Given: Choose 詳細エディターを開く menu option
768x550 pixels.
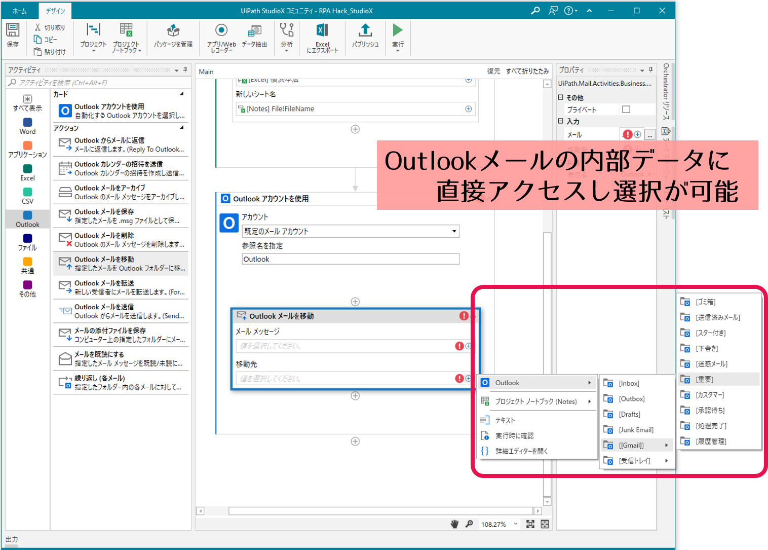Looking at the screenshot, I should point(537,451).
